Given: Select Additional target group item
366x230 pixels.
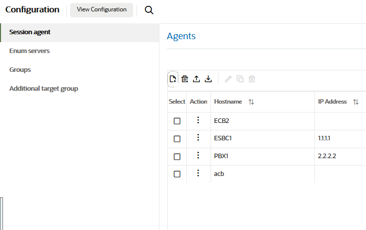Looking at the screenshot, I should 44,88.
